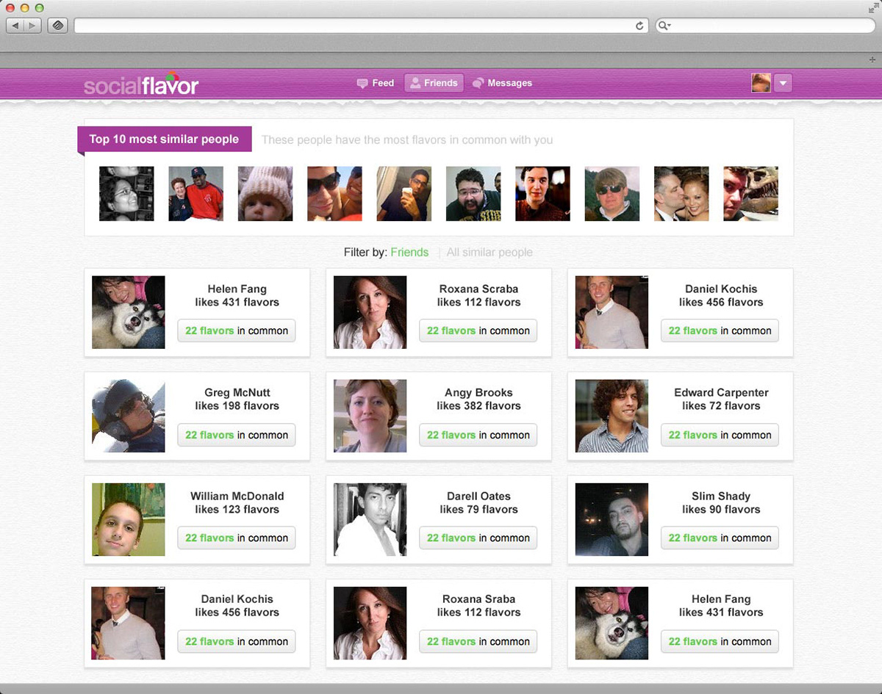Screen dimensions: 882x694
Task: Click the first Helen Fang profile photo
Action: [x=129, y=312]
